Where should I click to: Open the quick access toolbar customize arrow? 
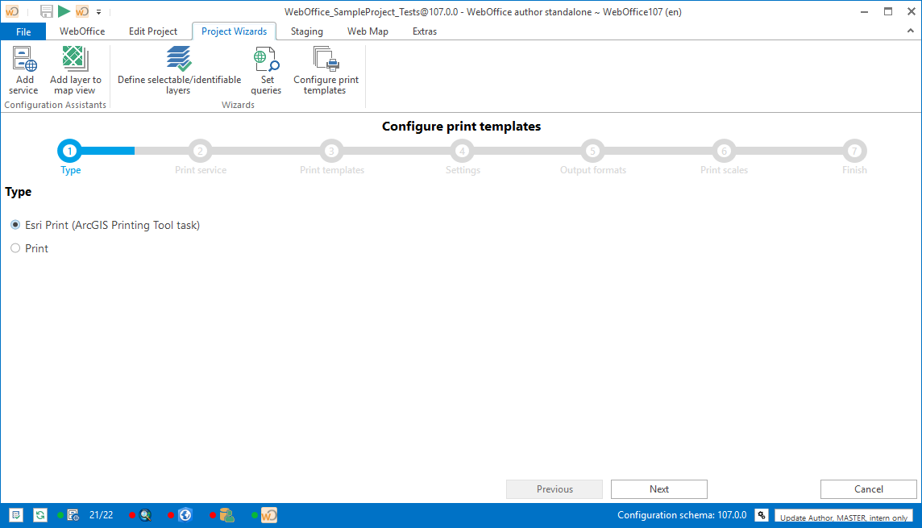99,12
